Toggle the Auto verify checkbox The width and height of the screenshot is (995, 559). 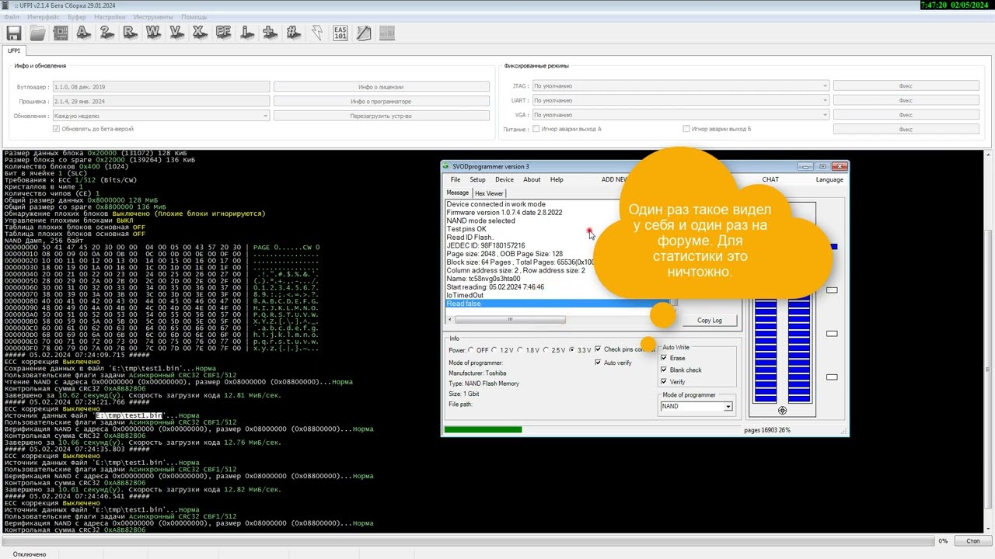coord(599,363)
